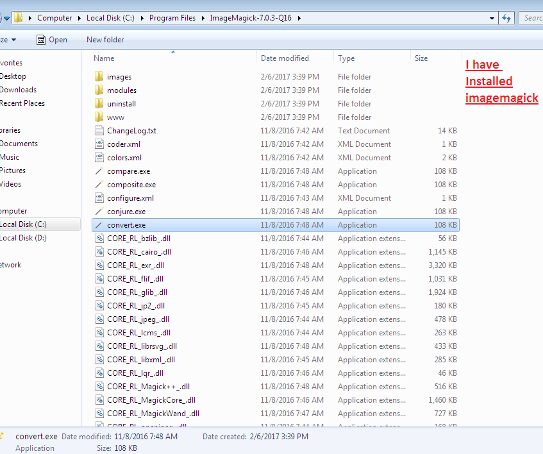Sort files by the Name column
The height and width of the screenshot is (454, 543).
click(x=104, y=58)
